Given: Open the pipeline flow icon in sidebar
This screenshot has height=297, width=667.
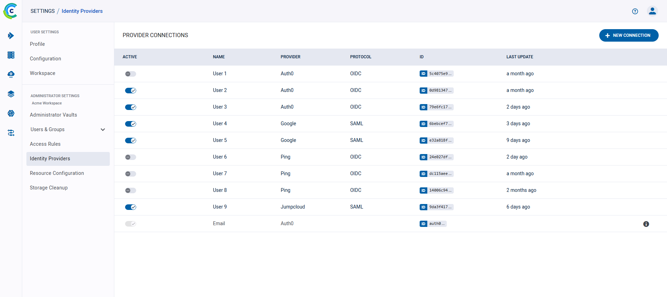Looking at the screenshot, I should (11, 133).
